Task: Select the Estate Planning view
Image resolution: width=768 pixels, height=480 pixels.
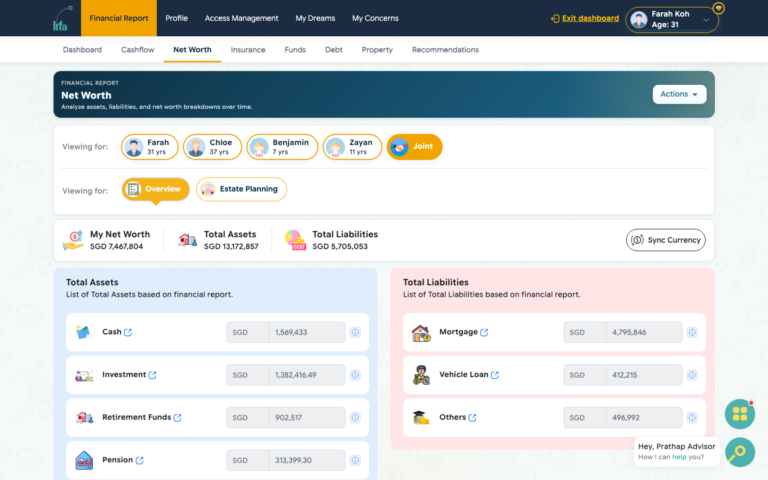Action: pyautogui.click(x=241, y=189)
